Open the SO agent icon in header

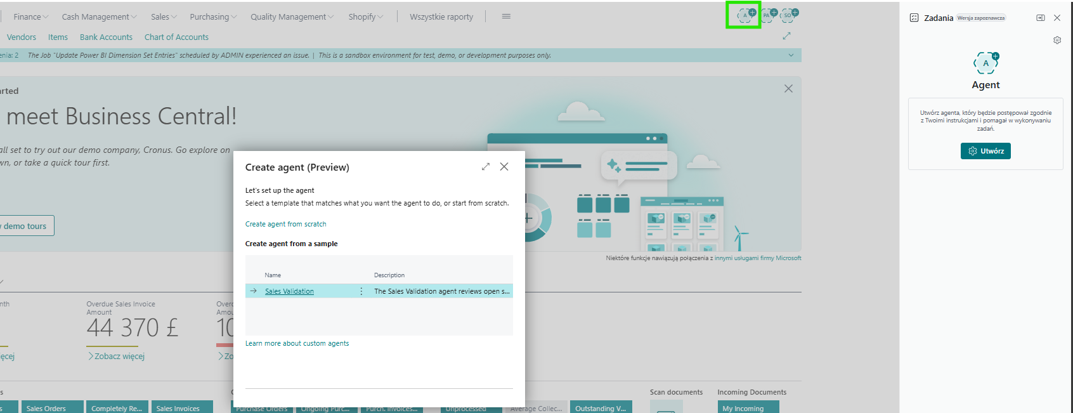[x=790, y=15]
